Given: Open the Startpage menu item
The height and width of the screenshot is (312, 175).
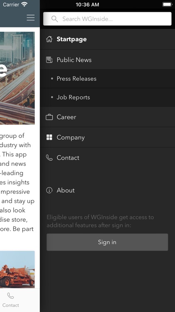Looking at the screenshot, I should click(107, 39).
